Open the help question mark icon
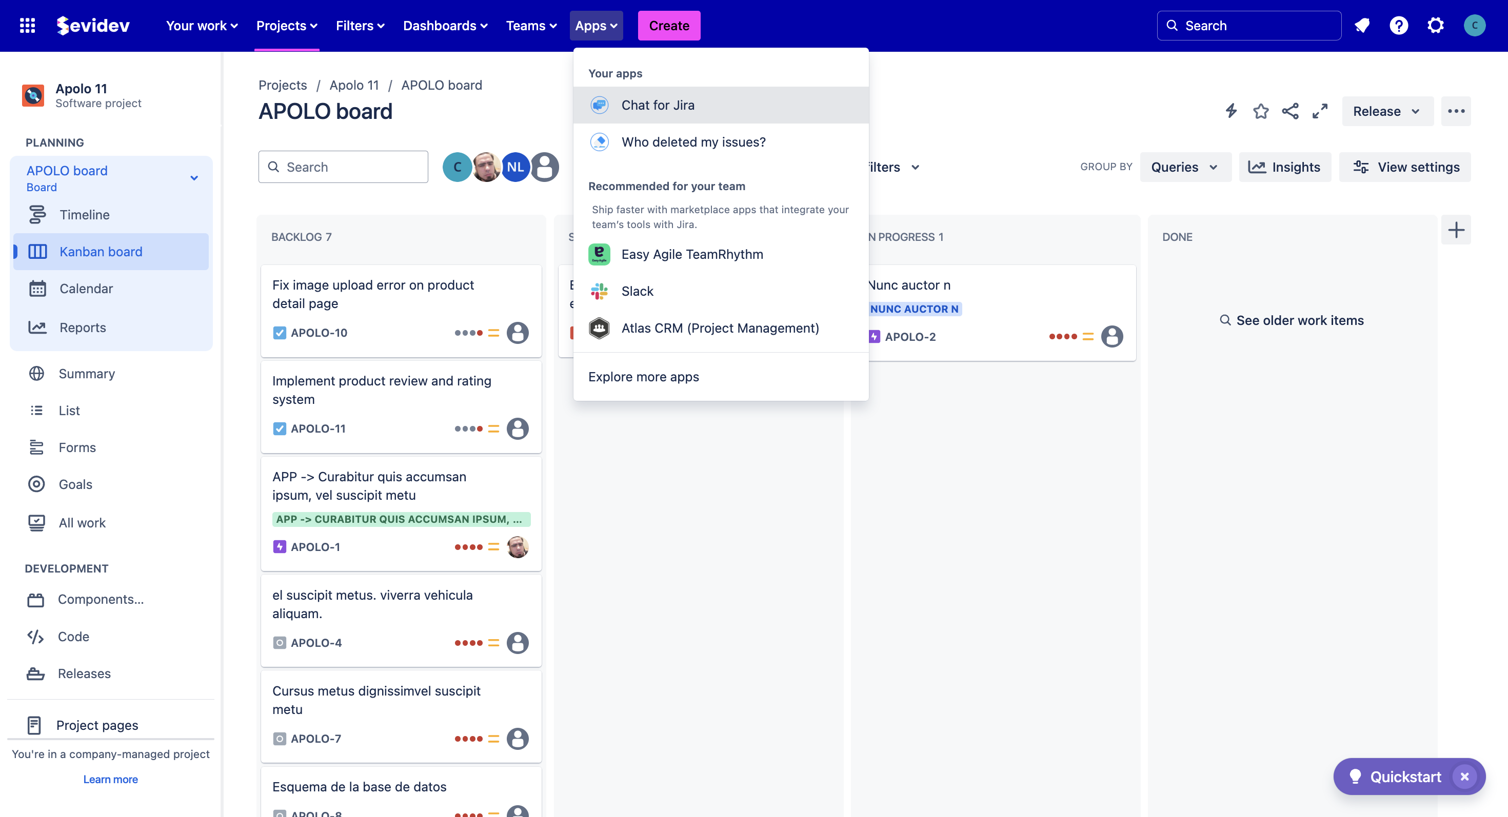Viewport: 1508px width, 817px height. coord(1399,26)
